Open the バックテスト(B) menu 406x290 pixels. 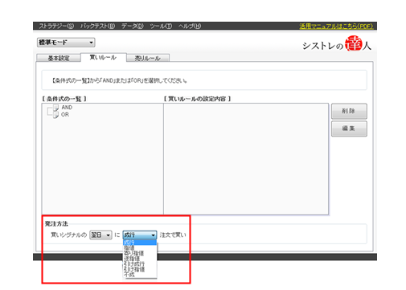tap(97, 26)
